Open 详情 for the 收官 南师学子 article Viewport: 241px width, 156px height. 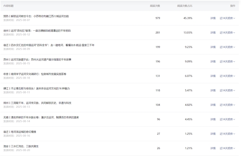click(x=213, y=76)
